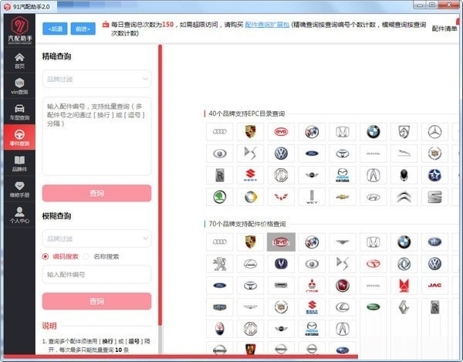Choose the Hummer logo in price section
This screenshot has height=362, width=463.
click(x=281, y=286)
